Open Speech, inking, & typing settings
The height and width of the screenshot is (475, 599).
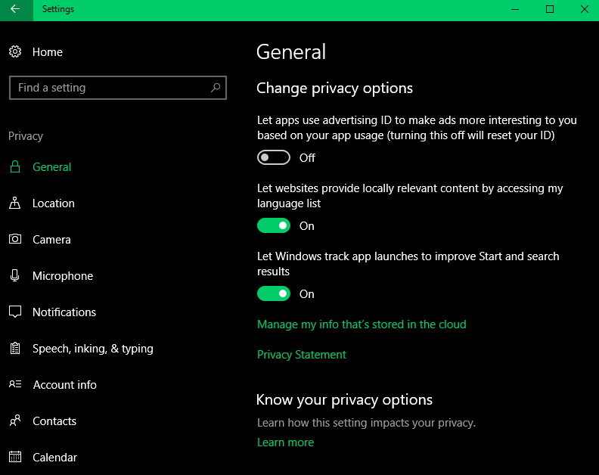click(92, 349)
